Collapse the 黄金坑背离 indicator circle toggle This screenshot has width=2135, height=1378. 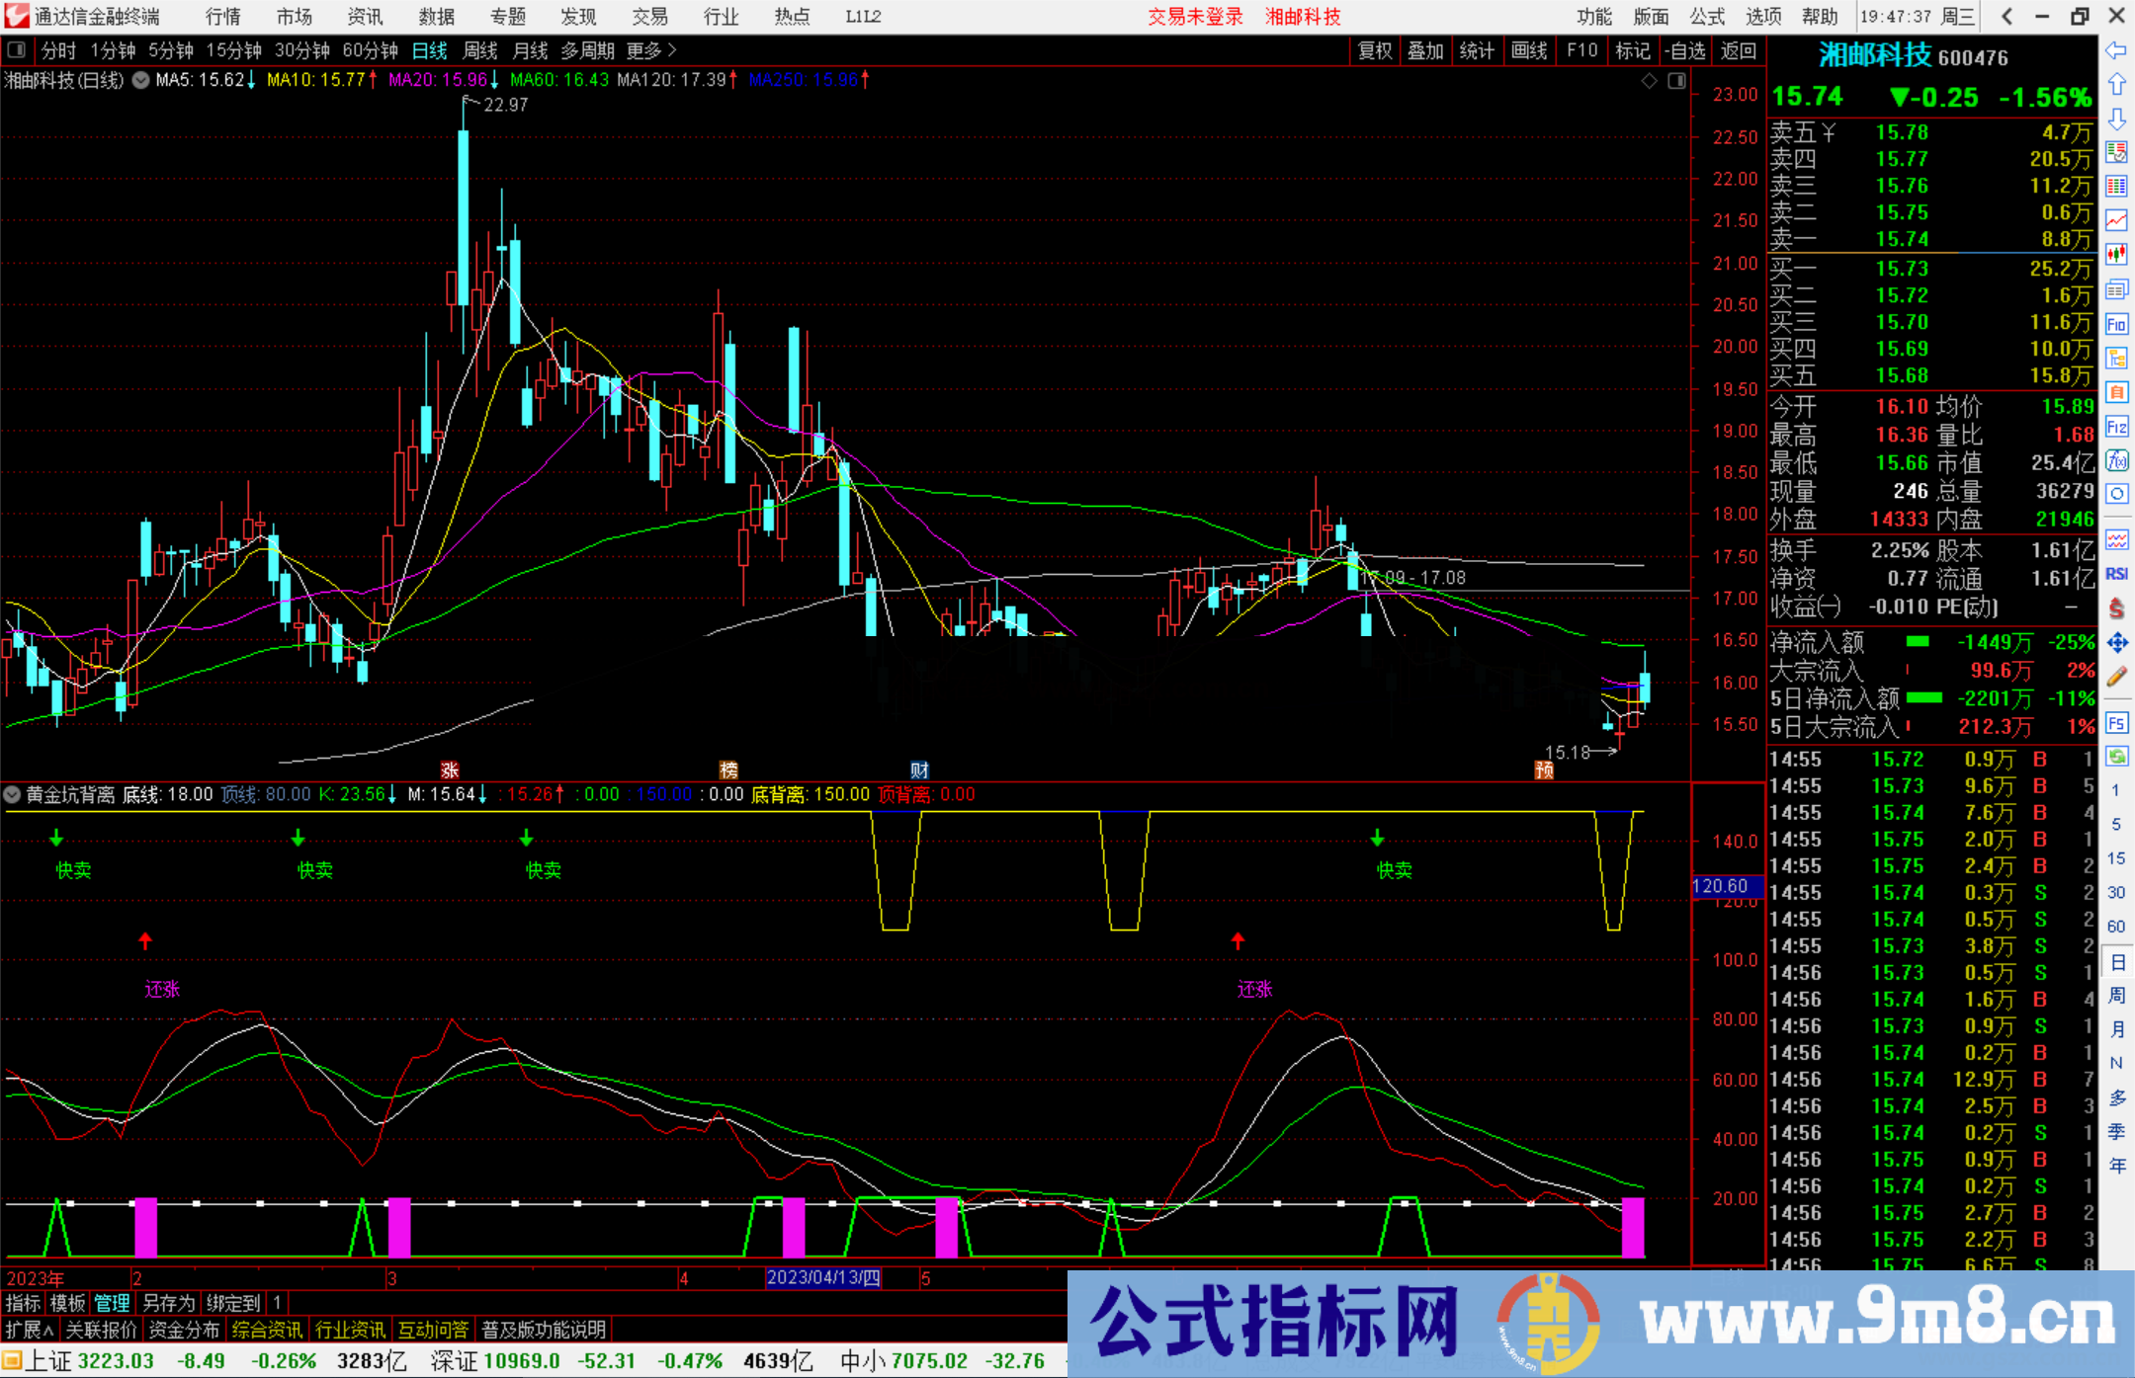pyautogui.click(x=12, y=795)
